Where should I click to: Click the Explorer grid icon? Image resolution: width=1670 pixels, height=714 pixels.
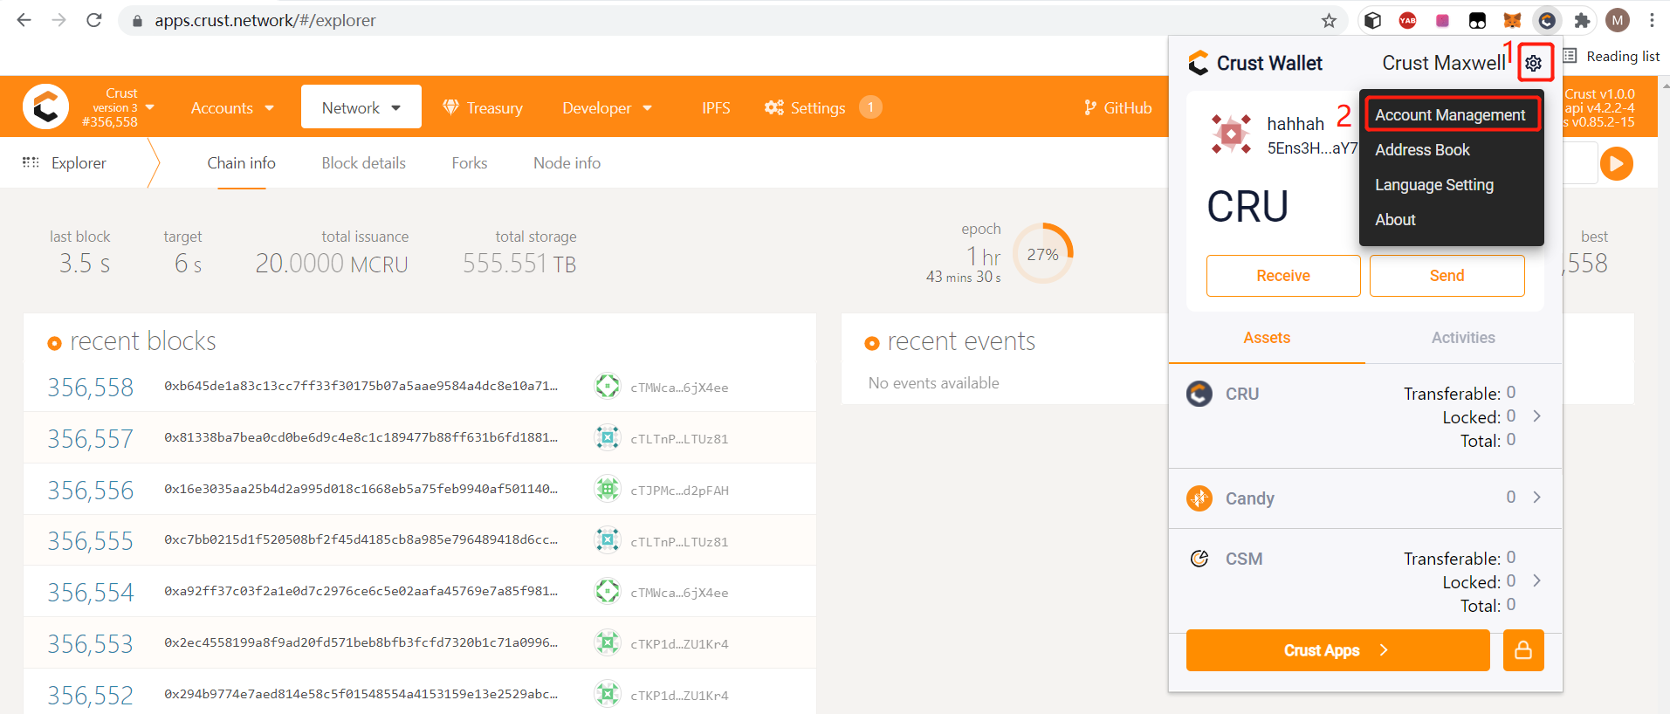pos(31,162)
